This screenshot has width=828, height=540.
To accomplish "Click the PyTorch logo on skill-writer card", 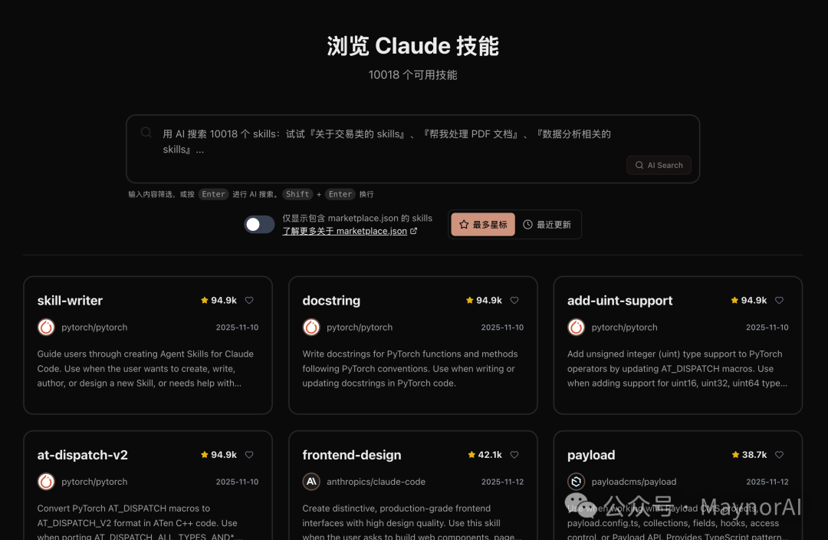I will click(47, 327).
